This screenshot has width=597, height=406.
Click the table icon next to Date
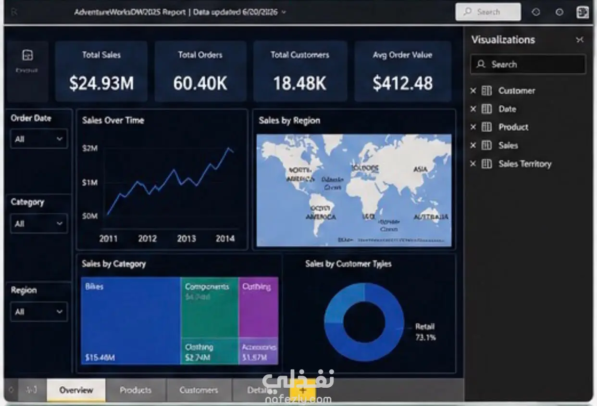(x=486, y=109)
